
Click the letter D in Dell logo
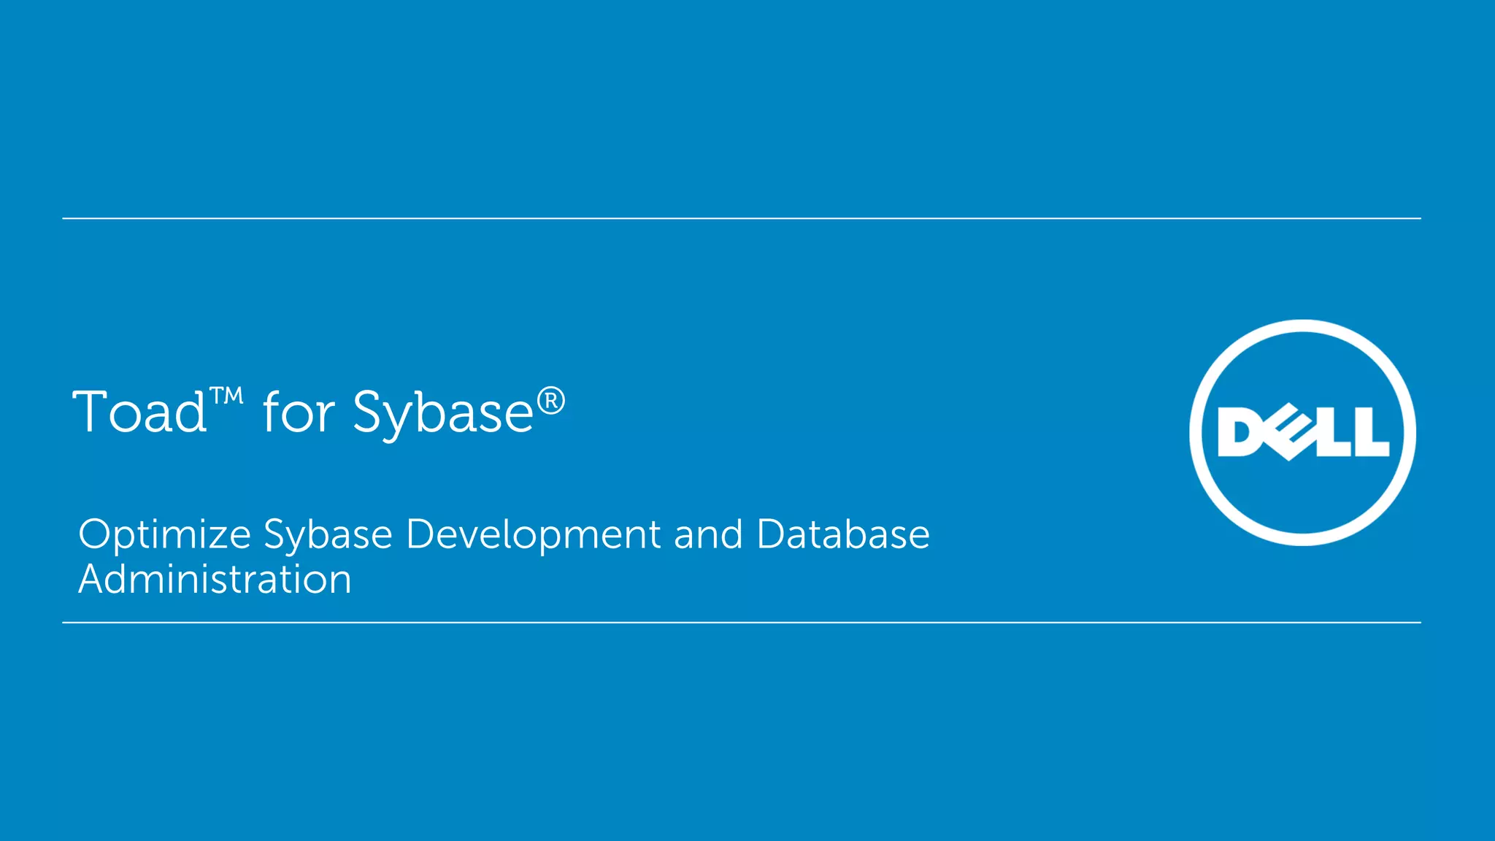pyautogui.click(x=1243, y=432)
